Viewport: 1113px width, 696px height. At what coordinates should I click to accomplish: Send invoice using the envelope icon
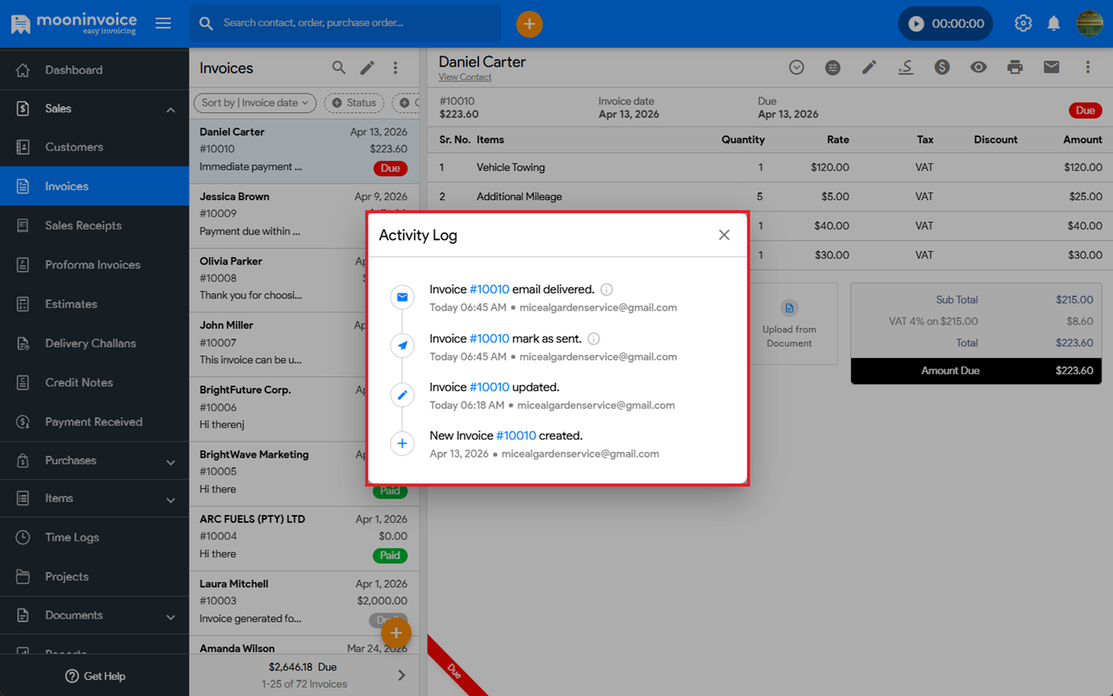[x=1051, y=67]
